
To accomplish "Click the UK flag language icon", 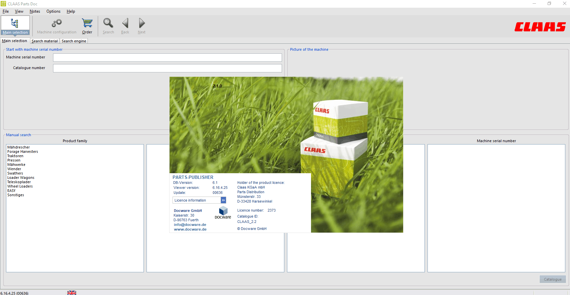I will click(x=72, y=293).
